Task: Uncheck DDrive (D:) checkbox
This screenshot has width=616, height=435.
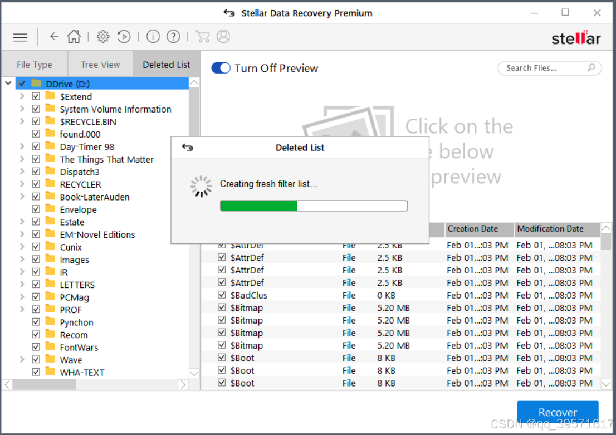Action: pyautogui.click(x=22, y=84)
